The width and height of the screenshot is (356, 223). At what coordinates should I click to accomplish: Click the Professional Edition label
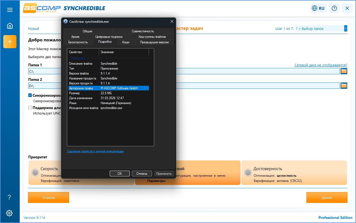point(335,218)
